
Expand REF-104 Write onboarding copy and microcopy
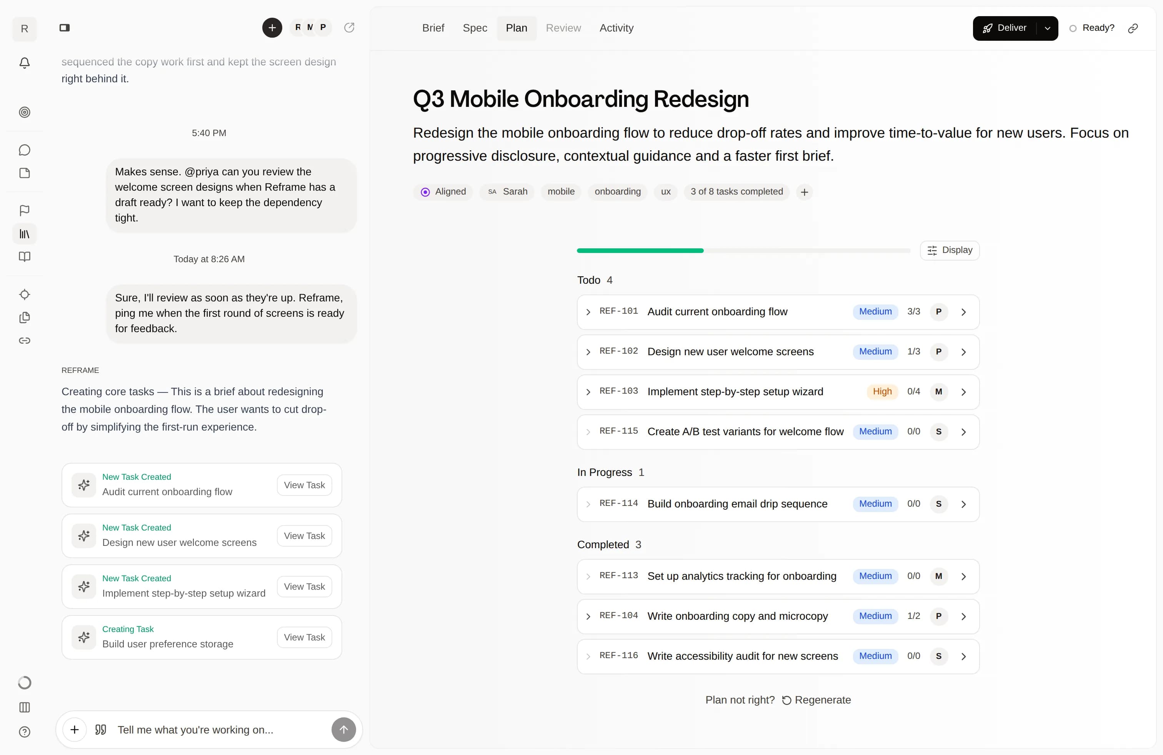click(588, 617)
